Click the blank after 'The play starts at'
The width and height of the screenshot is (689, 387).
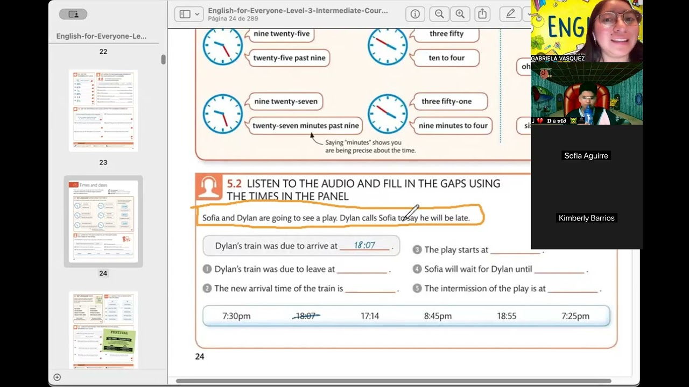tap(516, 250)
